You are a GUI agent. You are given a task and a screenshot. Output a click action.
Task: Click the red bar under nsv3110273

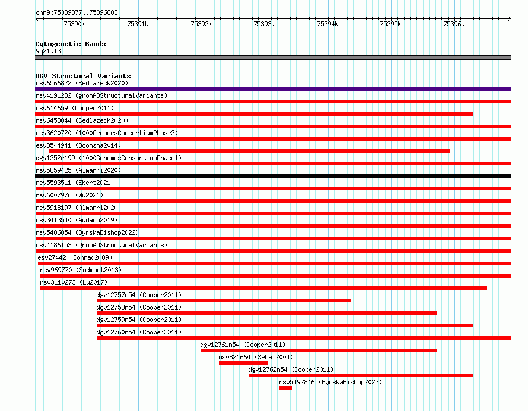click(x=263, y=288)
